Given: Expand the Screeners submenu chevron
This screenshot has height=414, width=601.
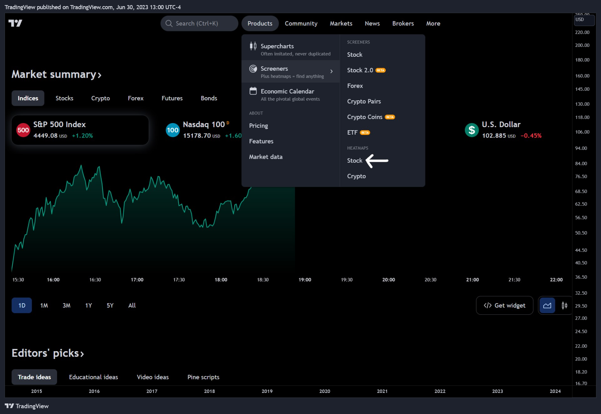Looking at the screenshot, I should 331,71.
